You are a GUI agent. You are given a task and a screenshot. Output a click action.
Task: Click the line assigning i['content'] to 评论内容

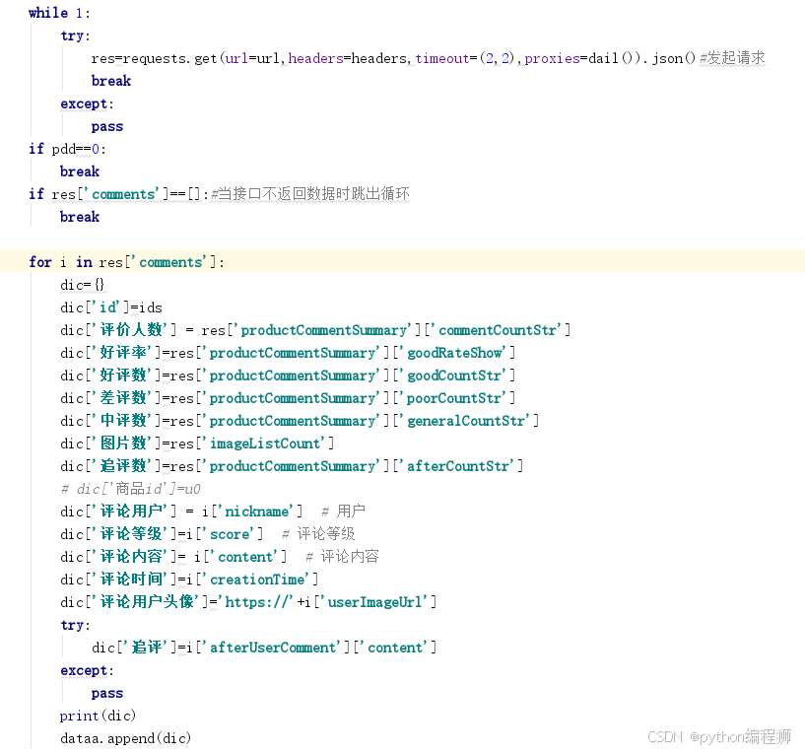(219, 556)
